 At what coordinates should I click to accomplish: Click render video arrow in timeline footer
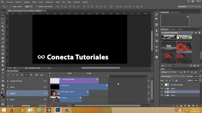[12, 106]
